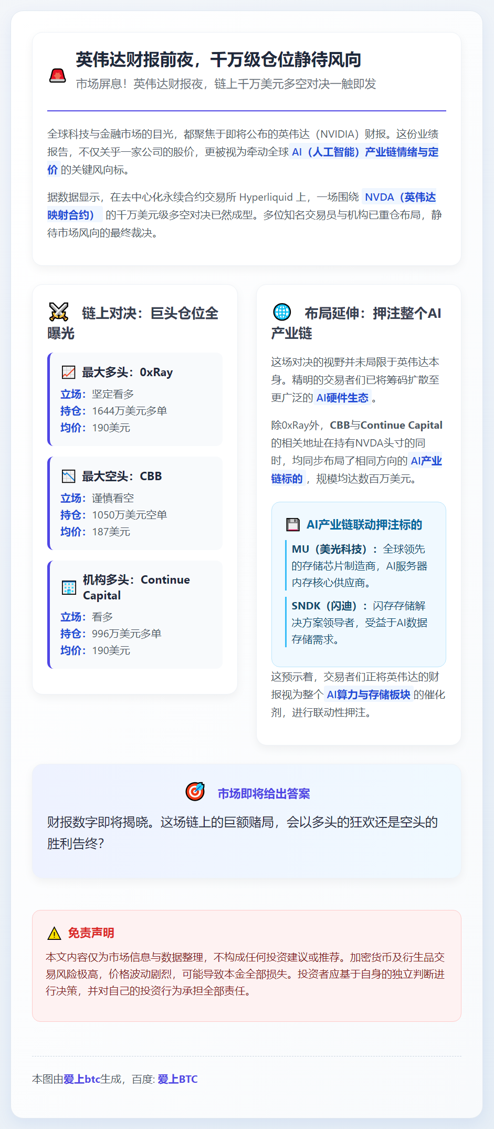
Task: Click the falling chart icon next to 最大空头
Action: (x=69, y=477)
